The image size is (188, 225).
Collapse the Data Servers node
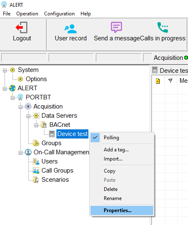28,116
